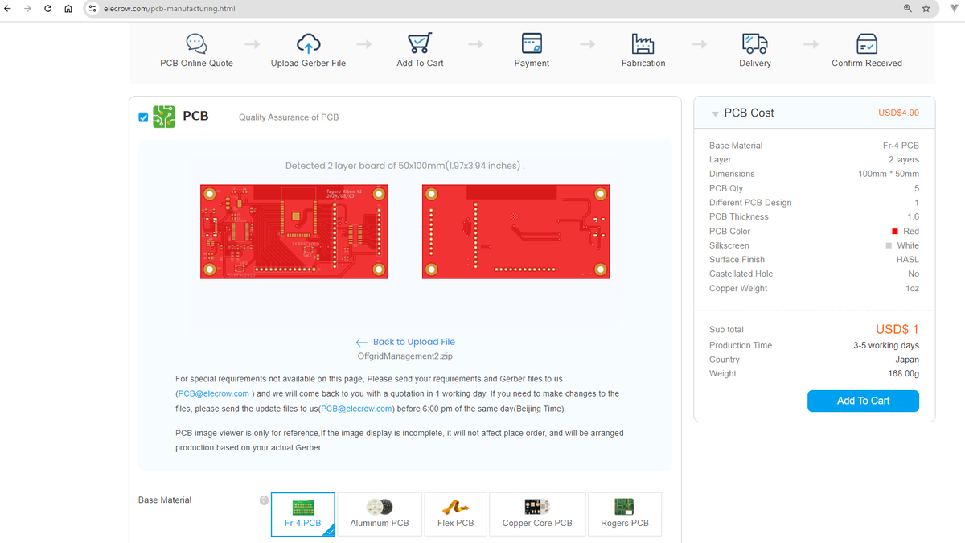Select the Fr-4 PCB base material
965x543 pixels.
tap(303, 514)
